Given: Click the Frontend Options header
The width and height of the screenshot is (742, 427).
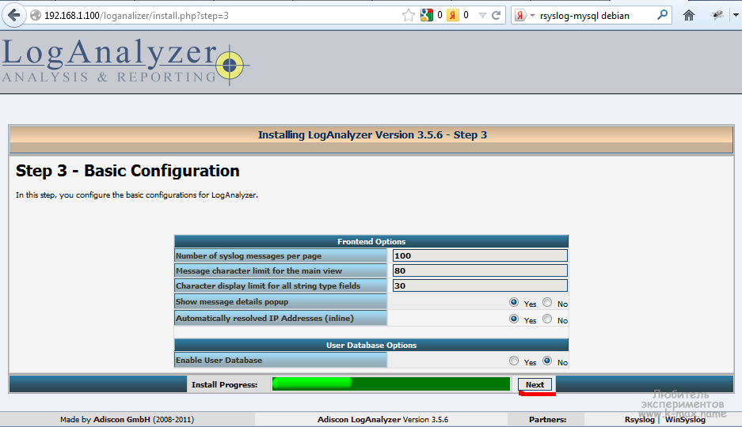Looking at the screenshot, I should (x=371, y=241).
